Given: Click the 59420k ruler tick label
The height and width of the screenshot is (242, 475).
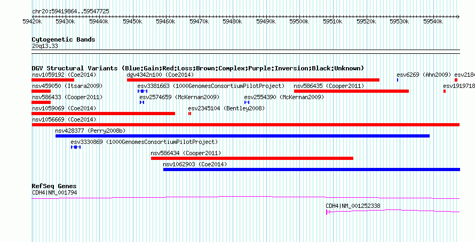Looking at the screenshot, I should pos(33,21).
